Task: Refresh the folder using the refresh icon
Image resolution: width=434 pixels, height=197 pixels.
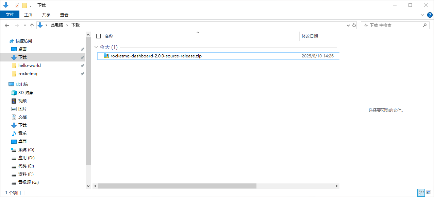Action: (354, 25)
